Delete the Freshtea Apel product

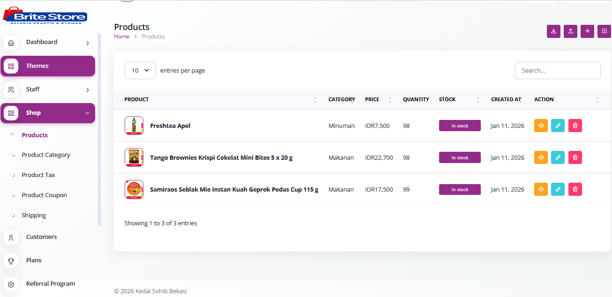point(575,126)
